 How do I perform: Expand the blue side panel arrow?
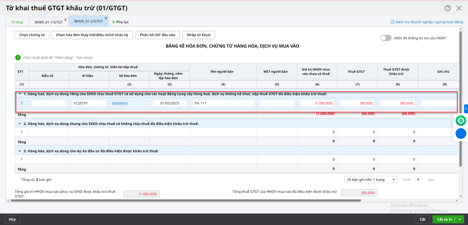click(466, 109)
